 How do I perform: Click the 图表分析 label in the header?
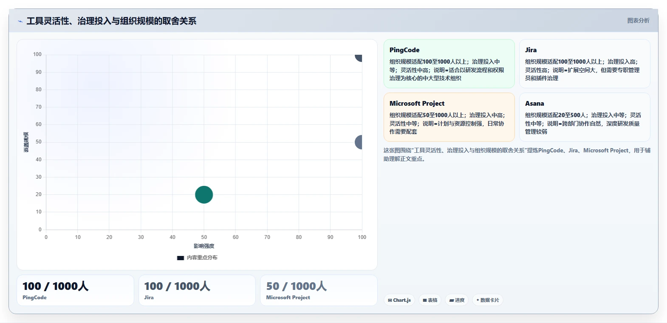click(638, 20)
